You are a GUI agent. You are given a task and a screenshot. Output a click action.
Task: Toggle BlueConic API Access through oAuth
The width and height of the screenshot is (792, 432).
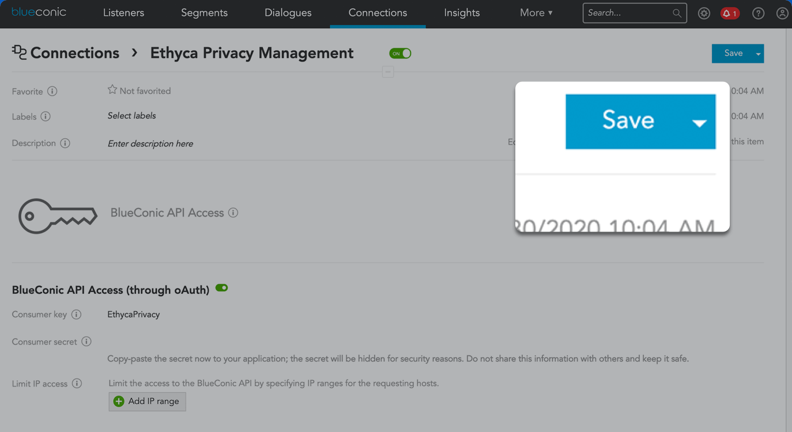coord(222,288)
